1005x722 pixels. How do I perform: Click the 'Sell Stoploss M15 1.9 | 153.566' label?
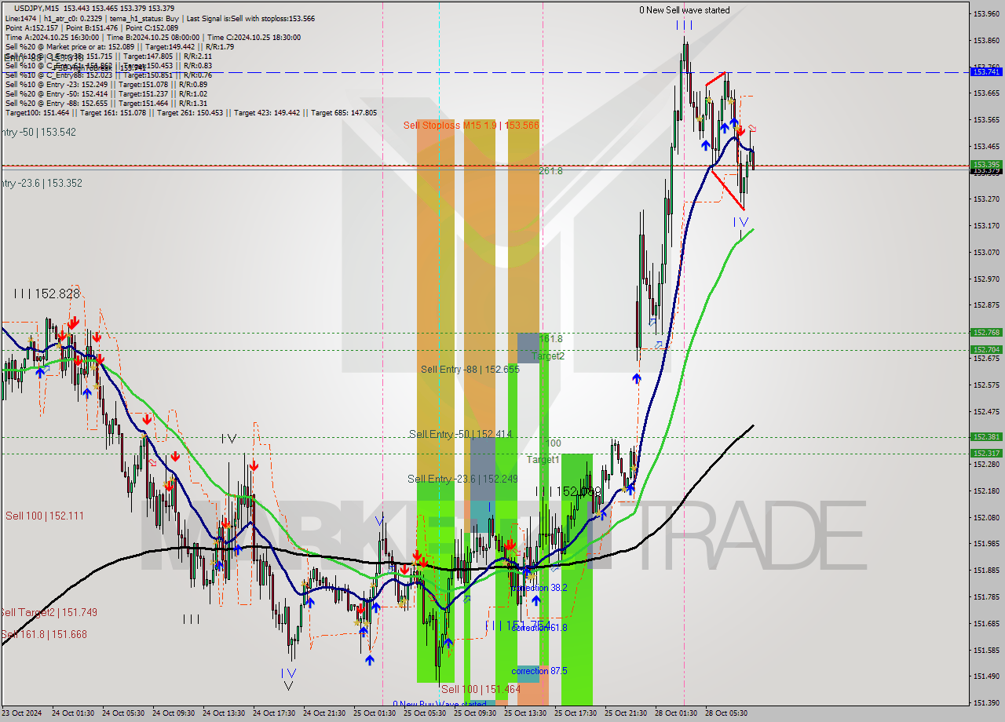[x=471, y=125]
